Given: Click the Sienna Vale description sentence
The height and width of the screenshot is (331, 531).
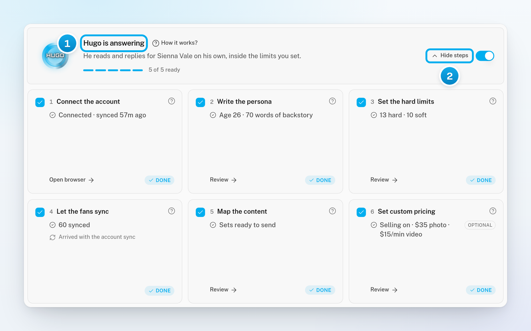Looking at the screenshot, I should 192,56.
